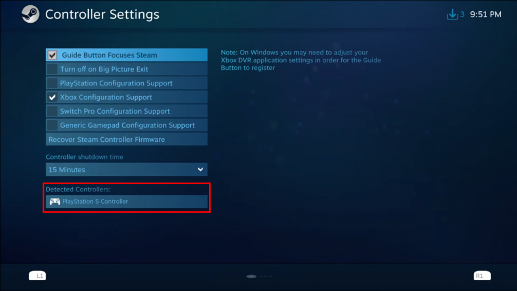Open the downloads arrow icon
The width and height of the screenshot is (517, 291).
(x=452, y=15)
